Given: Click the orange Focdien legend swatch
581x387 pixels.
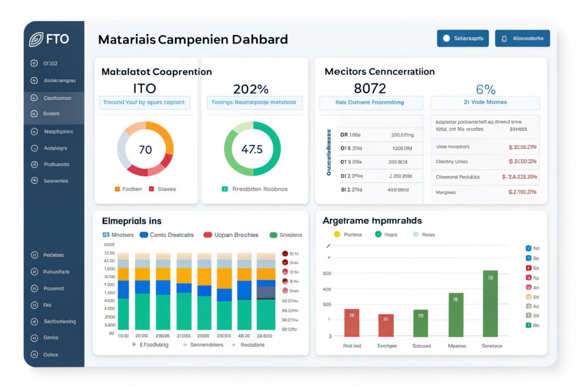Looking at the screenshot, I should click(117, 189).
